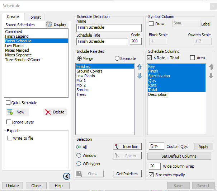Switch to the Format tab
217x191 pixels.
click(x=35, y=17)
